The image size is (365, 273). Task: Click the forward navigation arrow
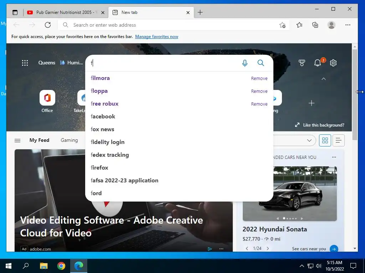coord(32,25)
